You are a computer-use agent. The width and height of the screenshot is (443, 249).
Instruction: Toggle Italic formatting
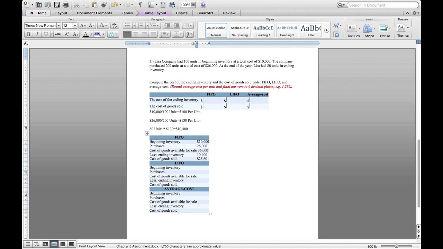tap(37, 34)
